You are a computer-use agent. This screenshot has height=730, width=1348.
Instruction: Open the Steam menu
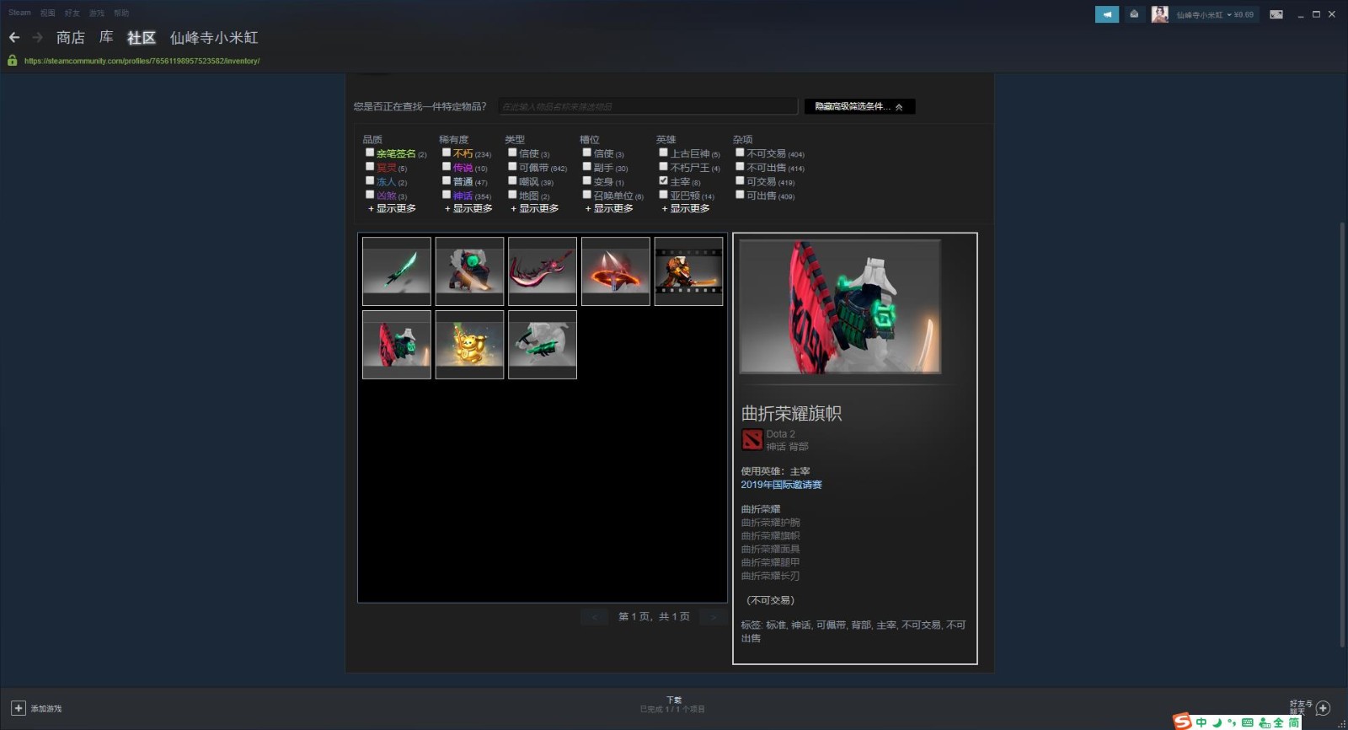(19, 13)
